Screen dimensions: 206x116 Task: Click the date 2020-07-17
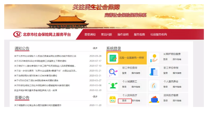(x=95, y=61)
